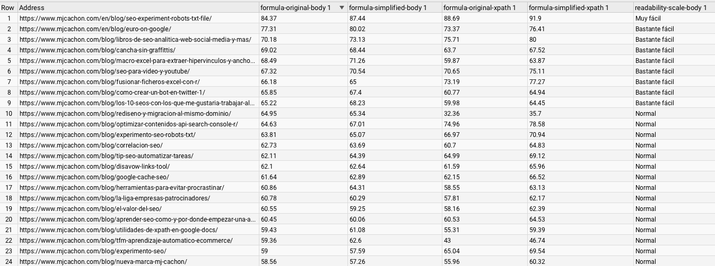Select row number 24

(8, 262)
